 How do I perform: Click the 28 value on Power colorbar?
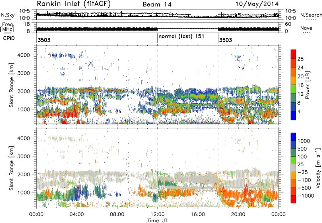tap(300, 59)
